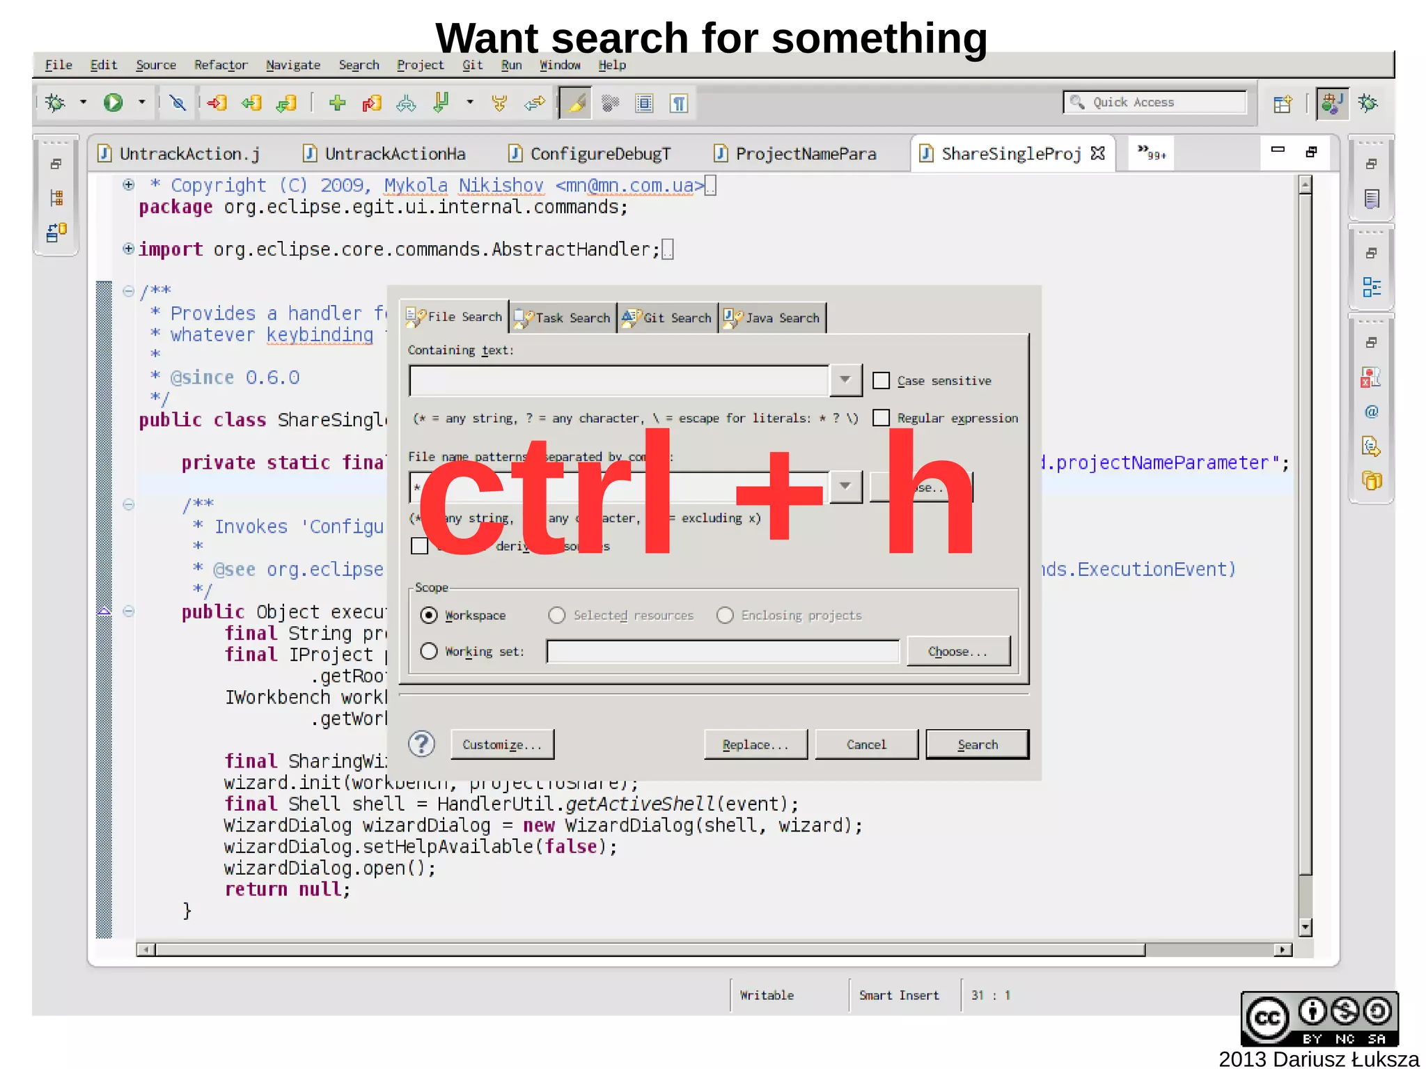Switch to the Java Search tab

click(x=772, y=318)
